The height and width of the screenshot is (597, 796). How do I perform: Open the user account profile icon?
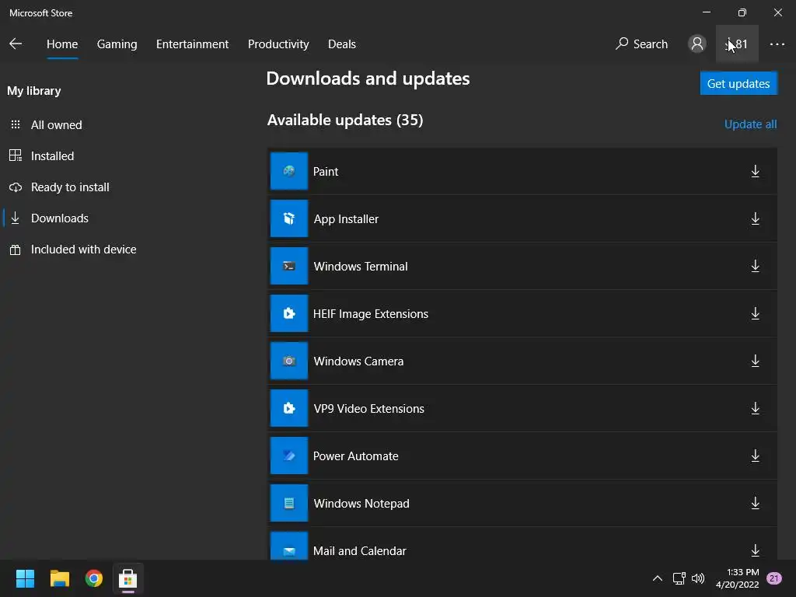(697, 44)
